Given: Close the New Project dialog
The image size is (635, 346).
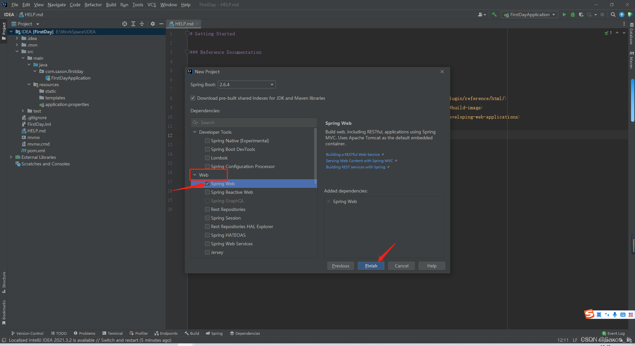Looking at the screenshot, I should click(x=442, y=72).
